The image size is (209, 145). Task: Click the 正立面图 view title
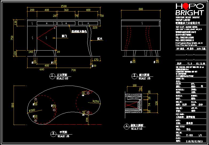point(63,75)
